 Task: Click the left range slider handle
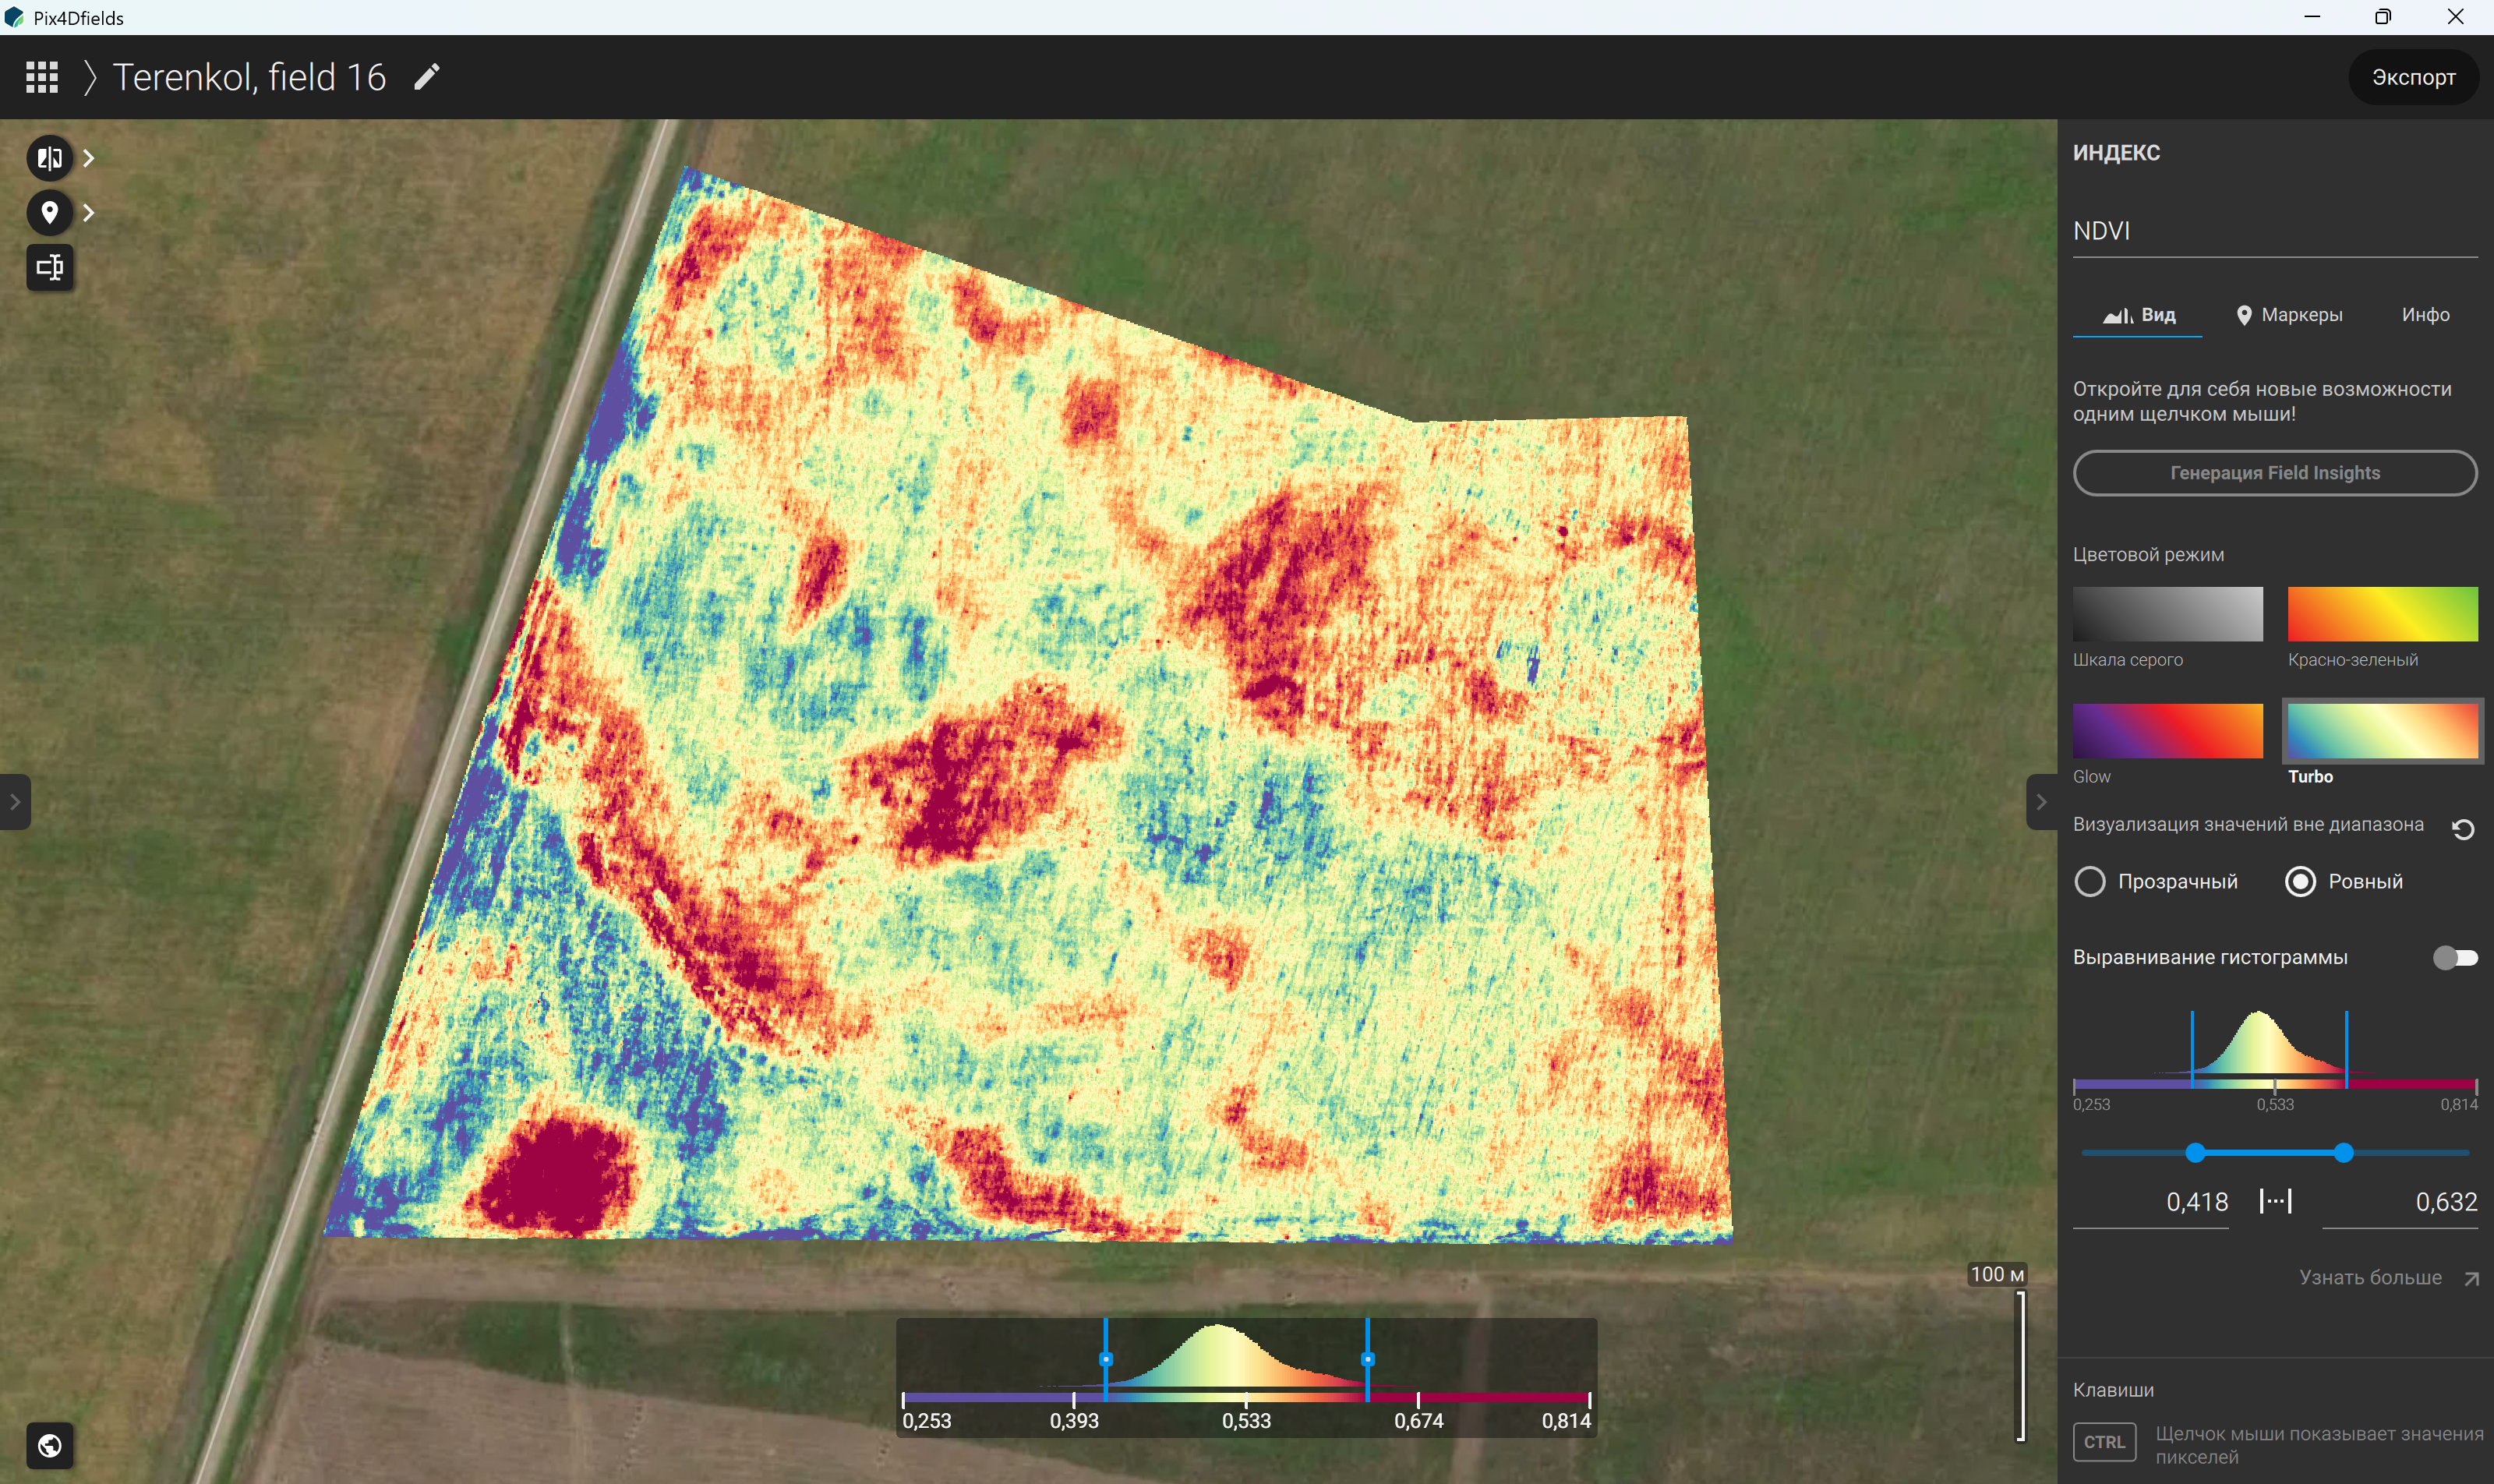[x=2195, y=1153]
